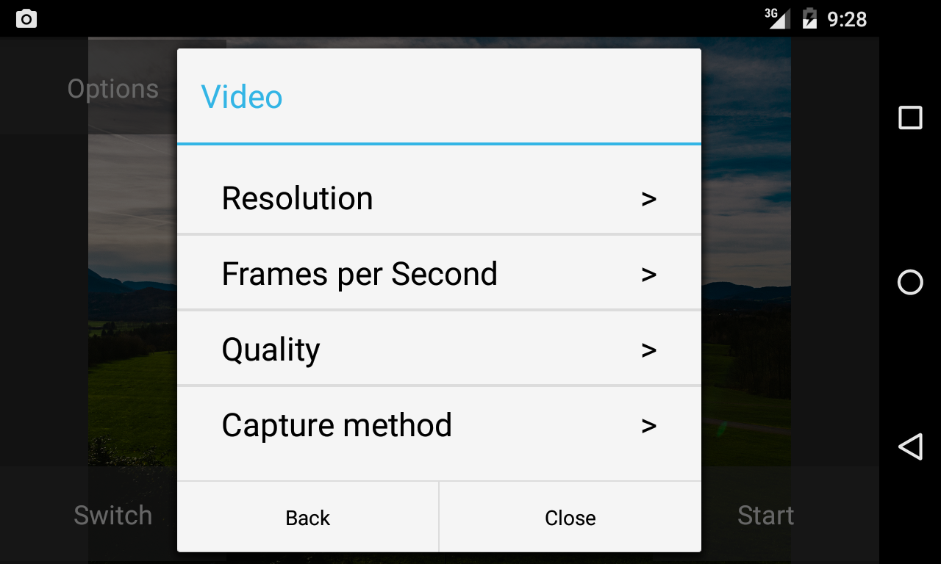Viewport: 941px width, 564px height.
Task: Tap Android home circle icon
Action: coord(910,282)
